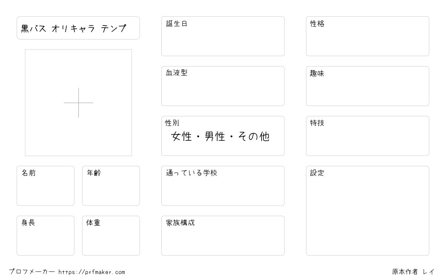Select the 趣味 hobby box

pos(367,86)
